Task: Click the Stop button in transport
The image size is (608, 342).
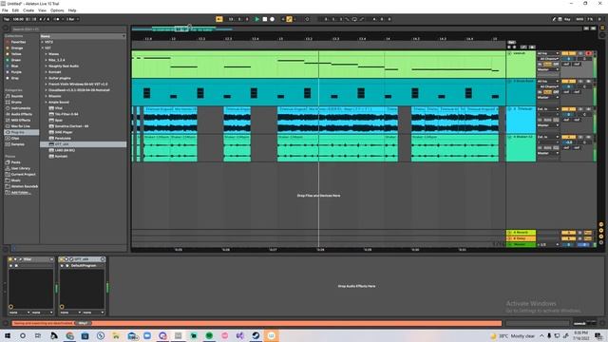Action: [x=265, y=19]
